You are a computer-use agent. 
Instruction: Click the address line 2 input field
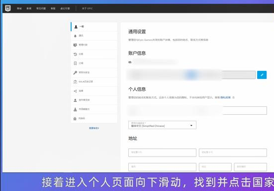click(x=233, y=153)
